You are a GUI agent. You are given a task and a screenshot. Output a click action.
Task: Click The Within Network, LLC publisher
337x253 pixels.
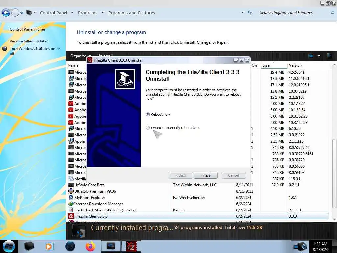click(195, 185)
